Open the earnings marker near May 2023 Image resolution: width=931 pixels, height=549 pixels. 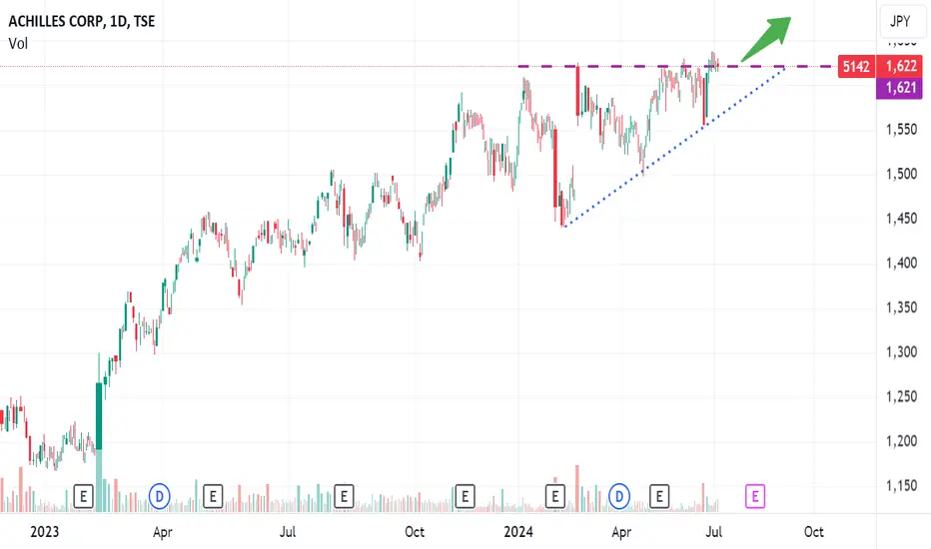tap(213, 496)
